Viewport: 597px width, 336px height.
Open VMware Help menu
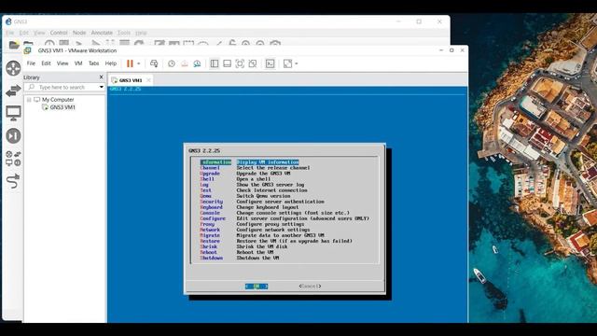click(x=111, y=63)
